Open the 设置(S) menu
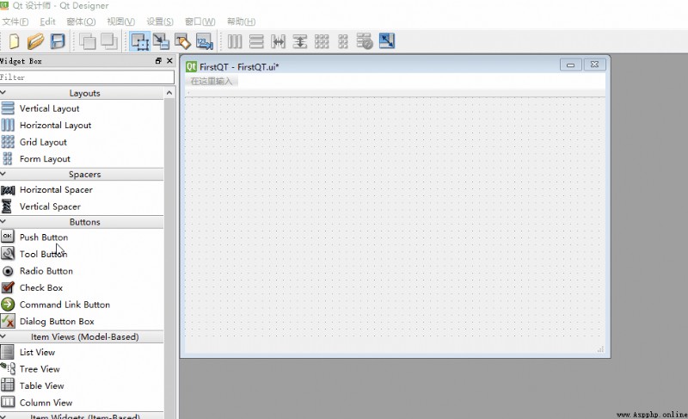This screenshot has width=688, height=419. (160, 22)
